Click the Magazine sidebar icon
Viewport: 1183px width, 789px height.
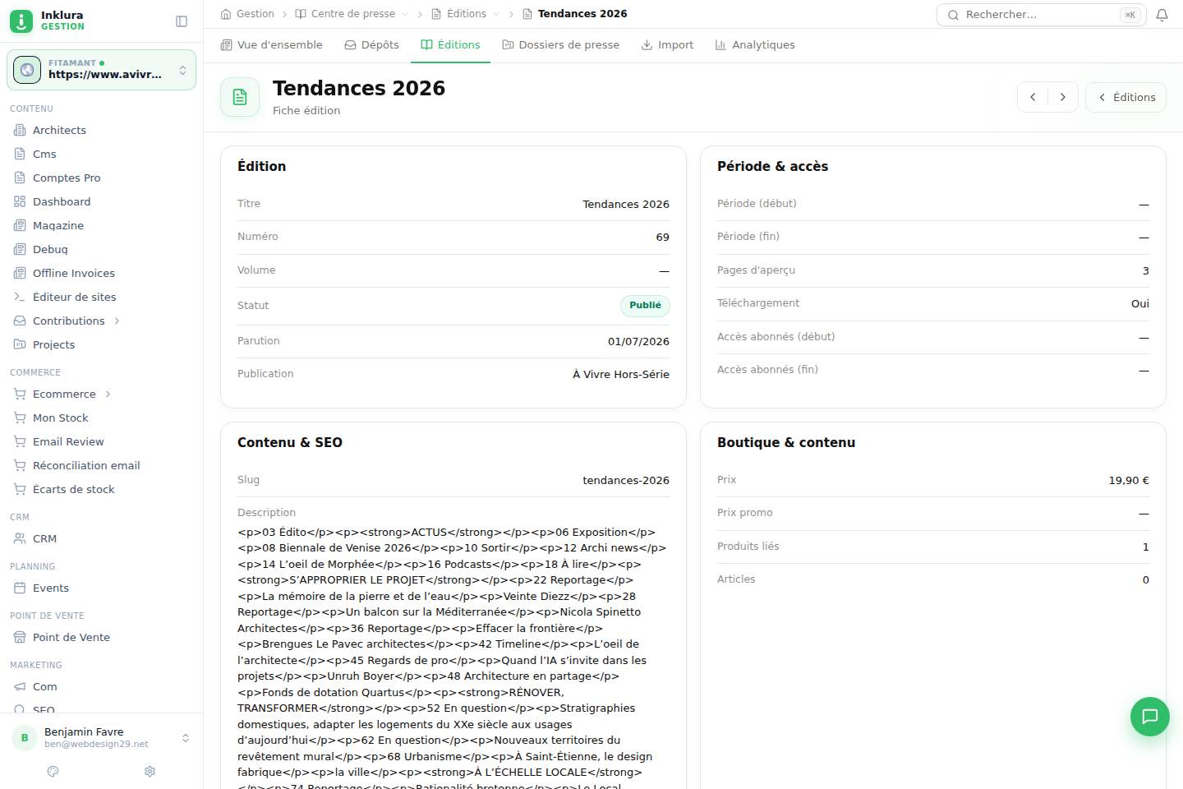pyautogui.click(x=20, y=225)
